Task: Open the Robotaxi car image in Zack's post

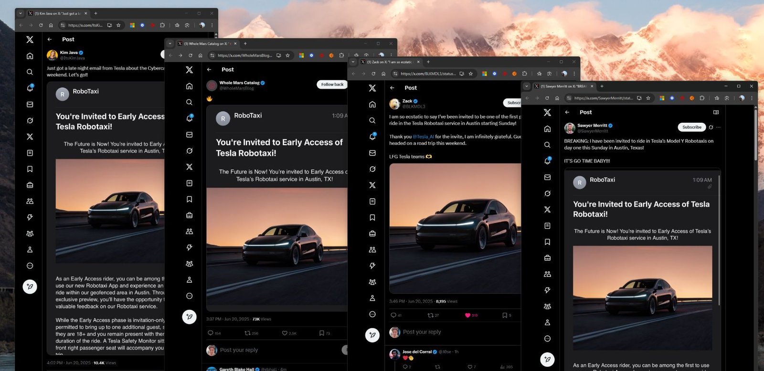Action: point(455,228)
